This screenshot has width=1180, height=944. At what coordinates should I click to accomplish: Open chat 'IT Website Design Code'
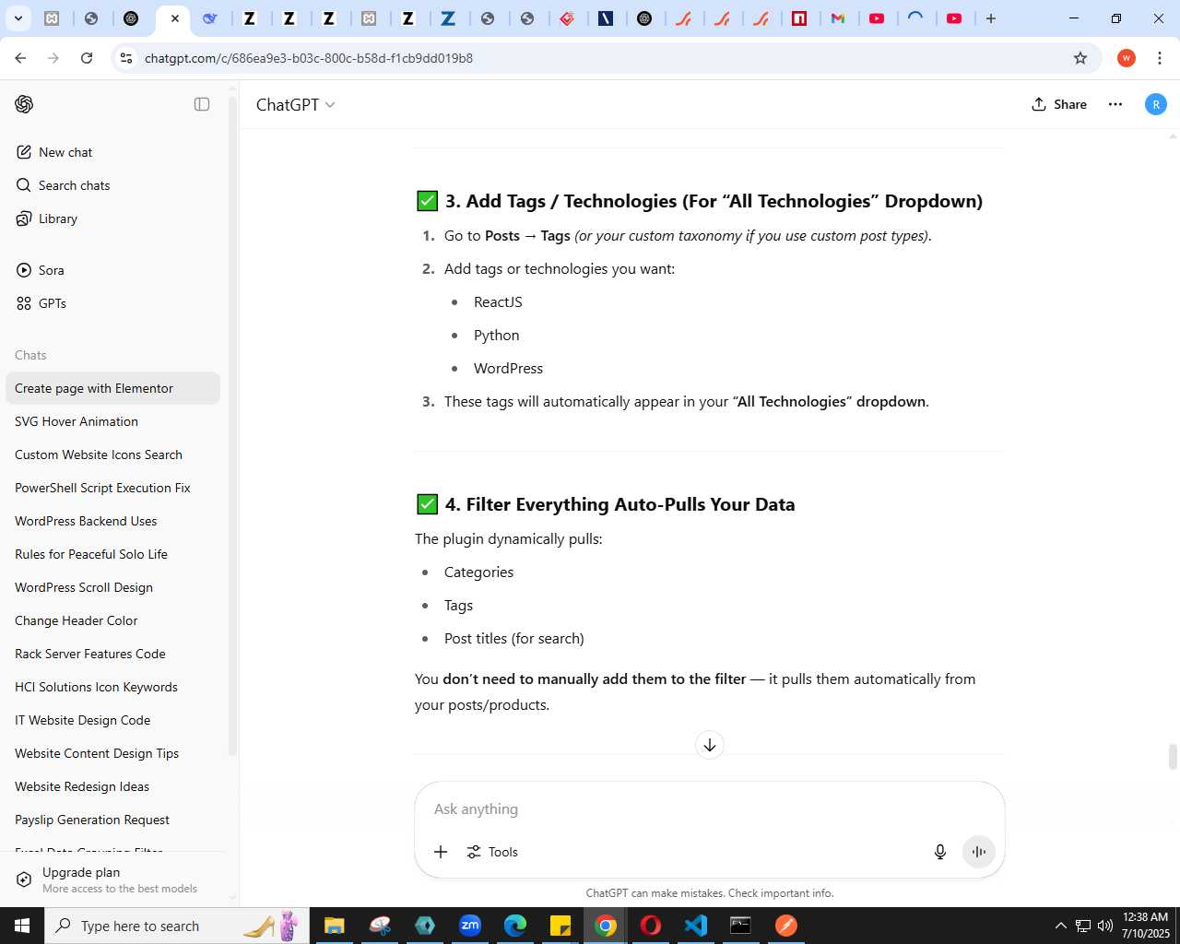coord(112,720)
